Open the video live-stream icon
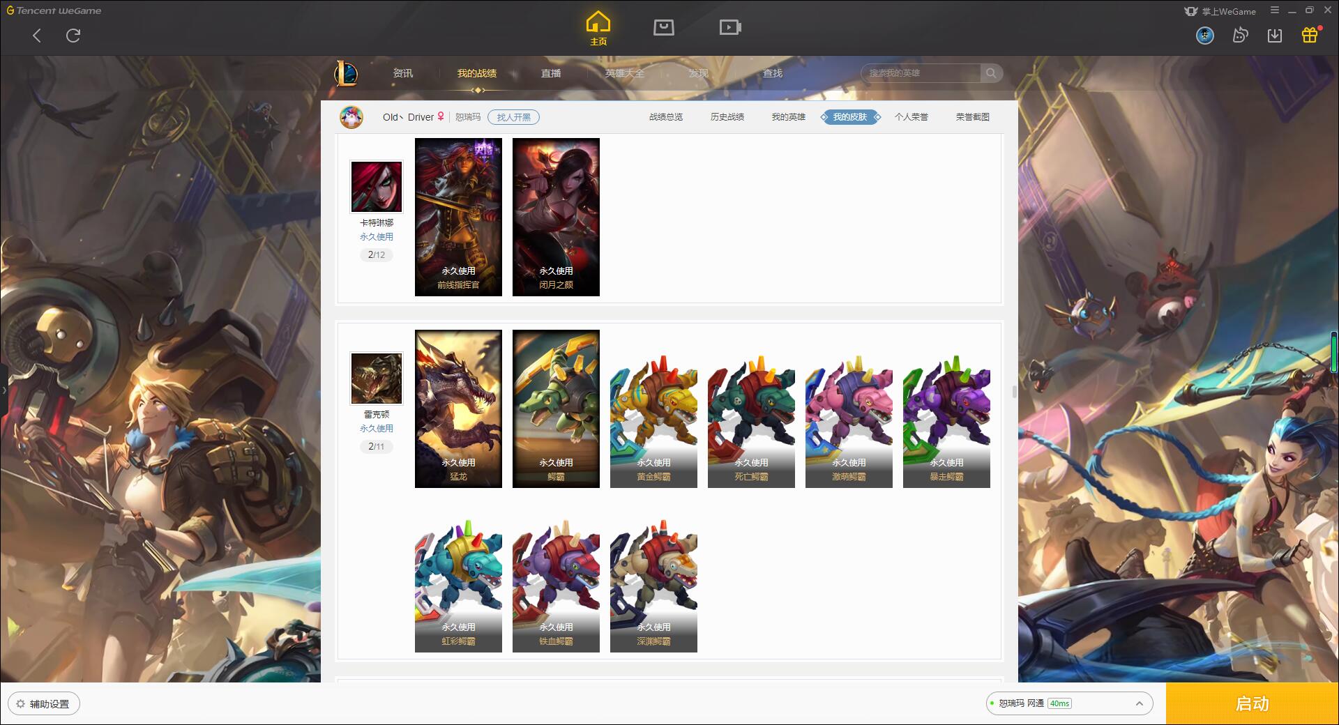Image resolution: width=1339 pixels, height=725 pixels. (730, 27)
